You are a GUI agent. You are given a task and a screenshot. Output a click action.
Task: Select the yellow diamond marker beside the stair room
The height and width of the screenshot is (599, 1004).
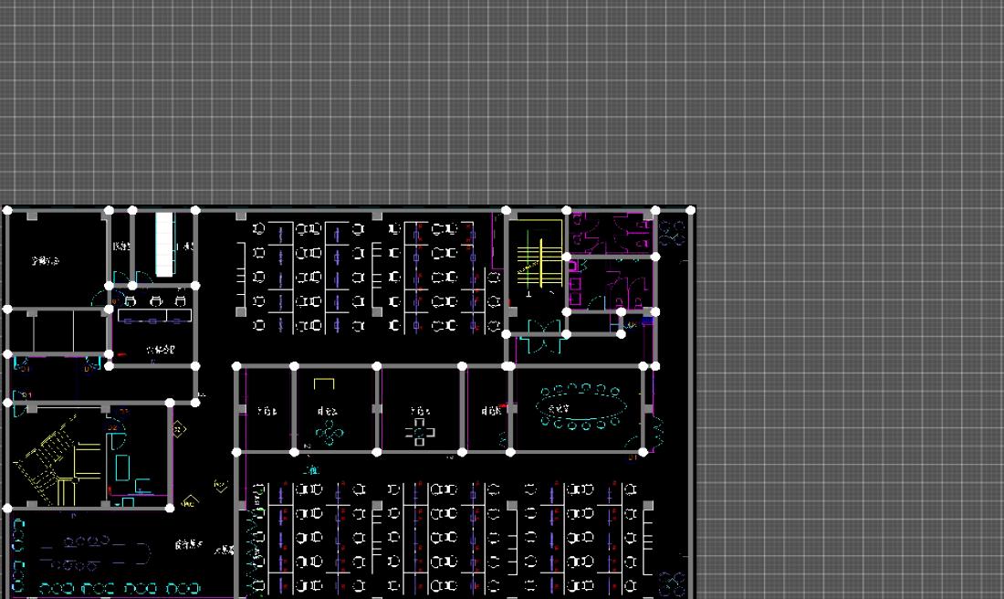(179, 429)
